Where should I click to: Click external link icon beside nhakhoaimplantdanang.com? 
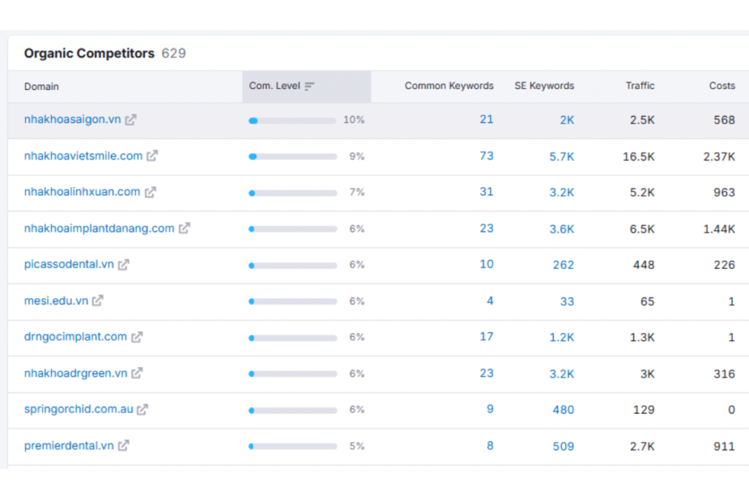pyautogui.click(x=184, y=228)
